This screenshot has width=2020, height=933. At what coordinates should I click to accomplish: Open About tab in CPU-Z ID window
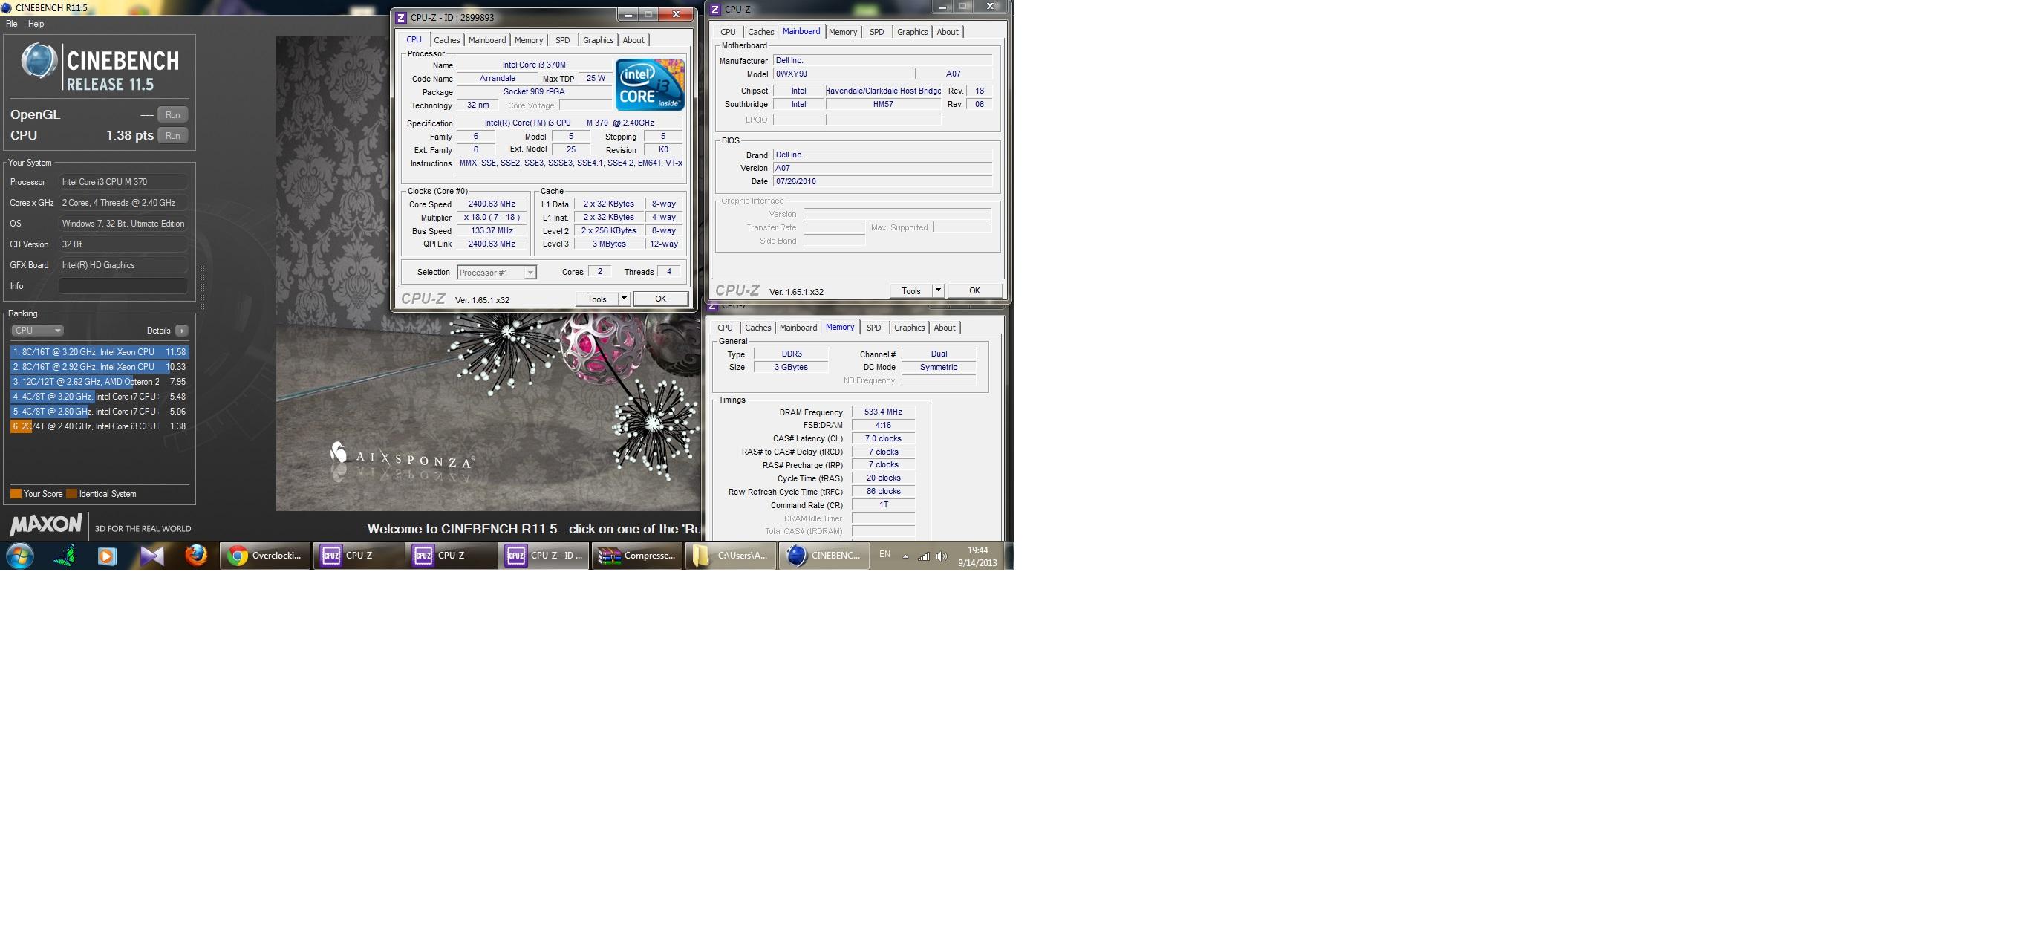coord(633,40)
